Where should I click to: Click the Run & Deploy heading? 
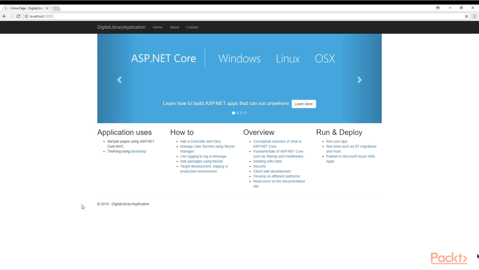click(x=339, y=132)
